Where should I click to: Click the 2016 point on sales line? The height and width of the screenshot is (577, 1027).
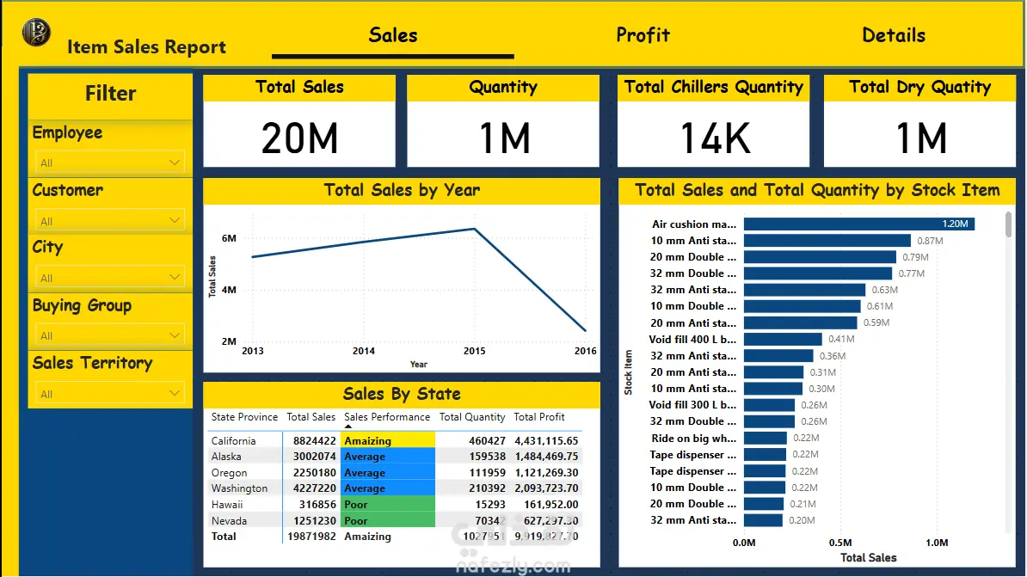585,330
